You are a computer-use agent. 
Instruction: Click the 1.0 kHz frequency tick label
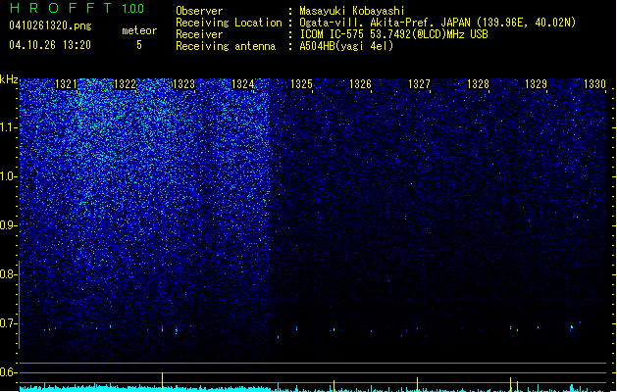coord(9,176)
